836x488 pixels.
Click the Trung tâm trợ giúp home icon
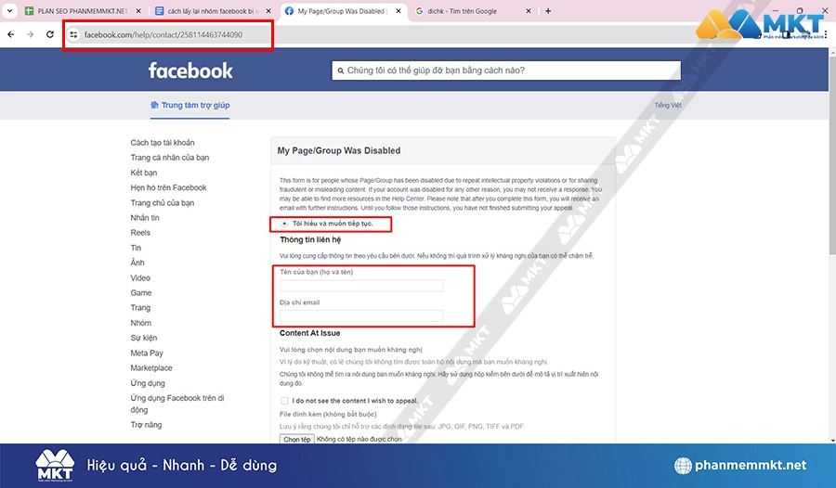[154, 105]
